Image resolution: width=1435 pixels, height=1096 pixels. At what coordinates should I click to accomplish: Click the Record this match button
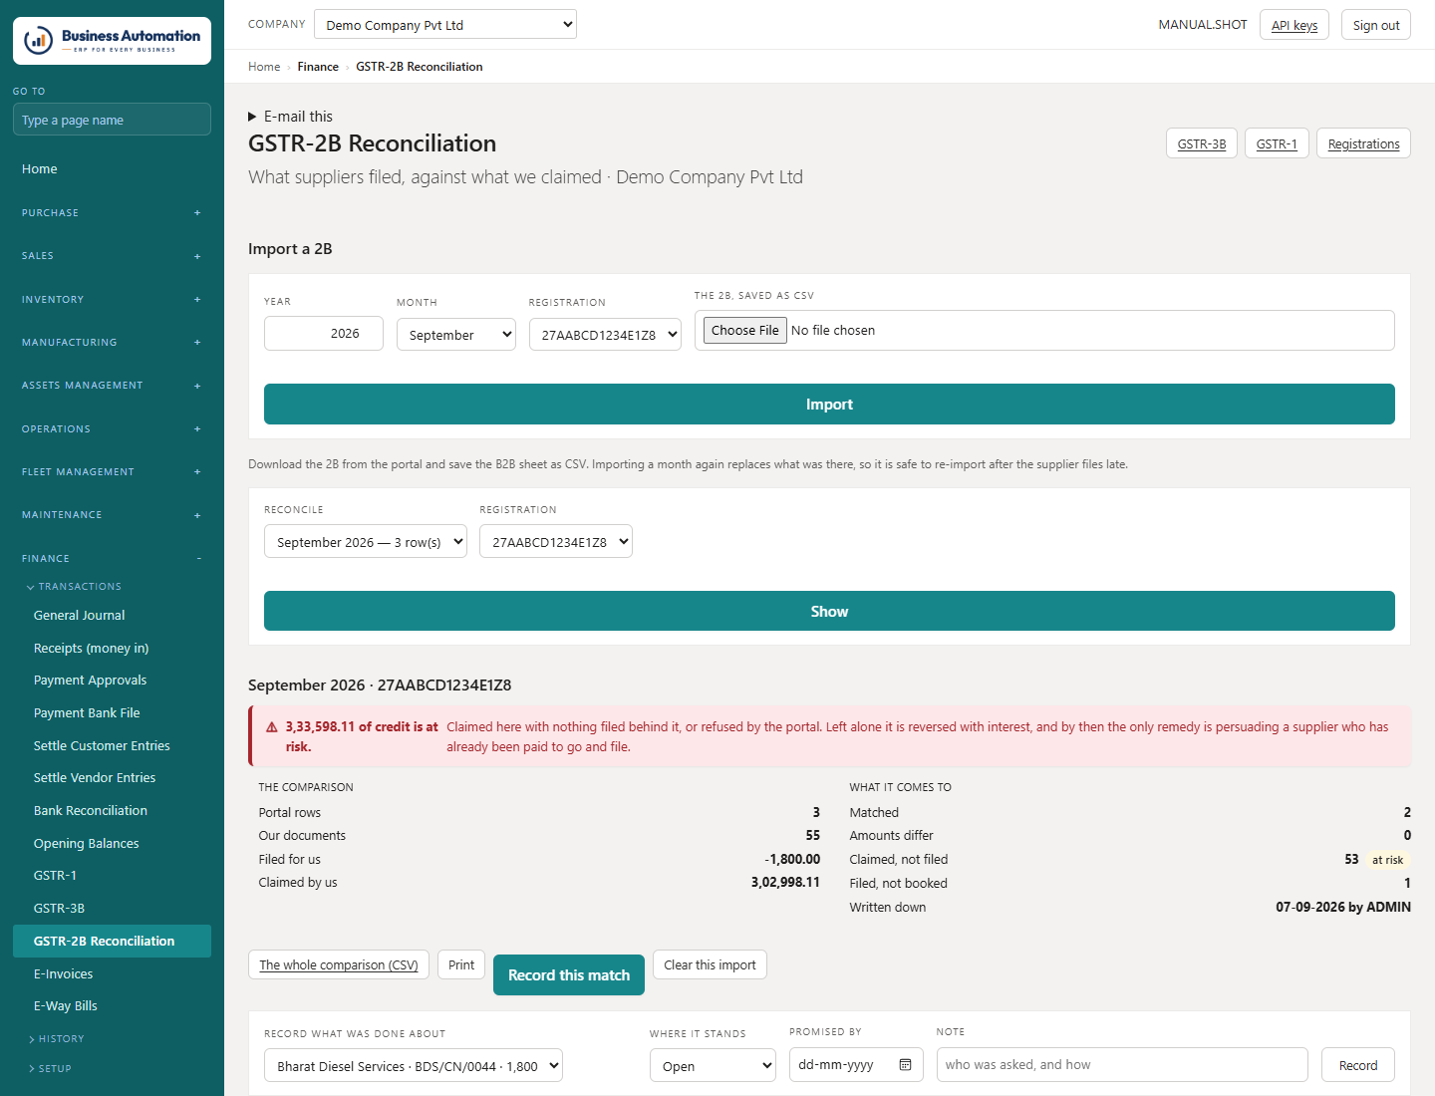click(x=569, y=974)
